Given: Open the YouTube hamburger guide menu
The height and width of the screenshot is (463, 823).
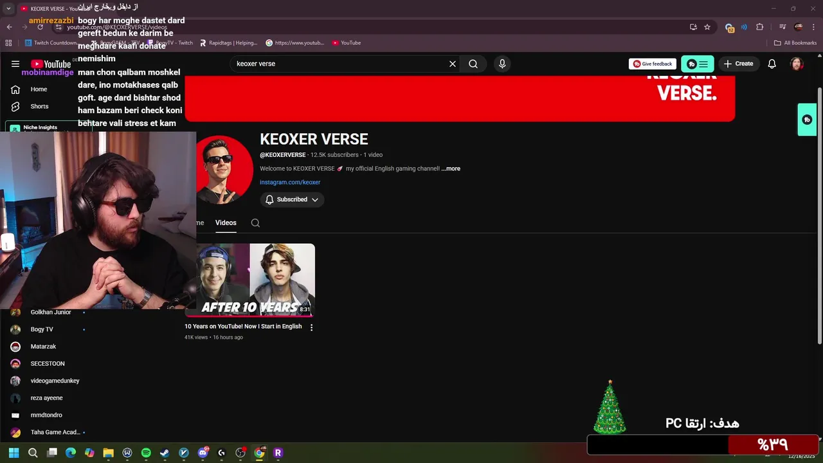Looking at the screenshot, I should 15,64.
